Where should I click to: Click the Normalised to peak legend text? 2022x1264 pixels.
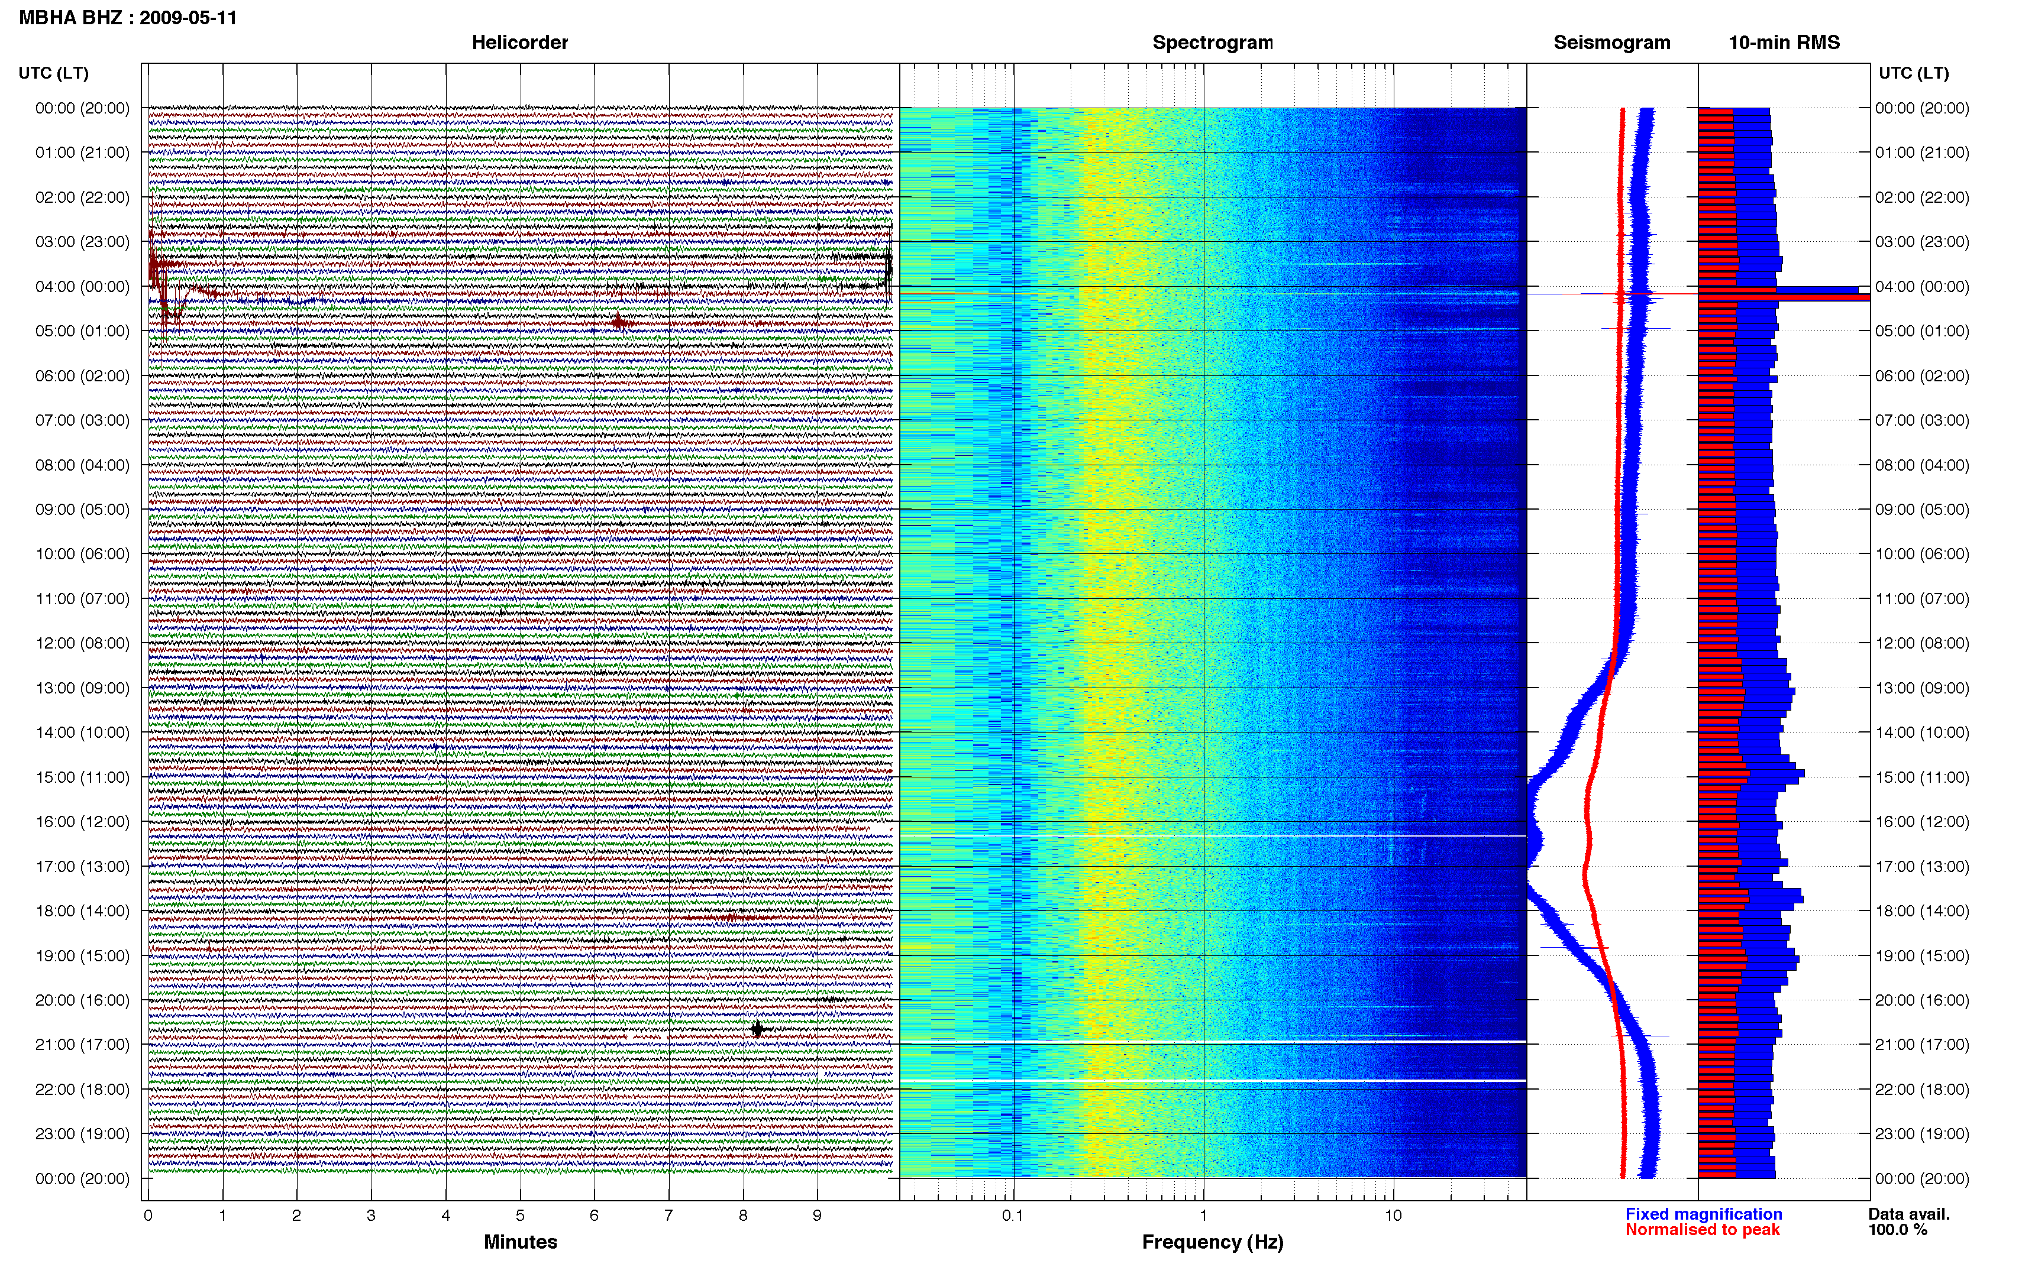pyautogui.click(x=1703, y=1230)
